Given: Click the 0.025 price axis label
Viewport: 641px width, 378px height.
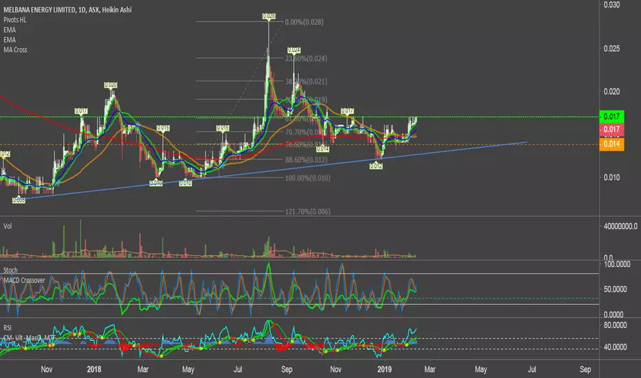Looking at the screenshot, I should click(x=611, y=48).
